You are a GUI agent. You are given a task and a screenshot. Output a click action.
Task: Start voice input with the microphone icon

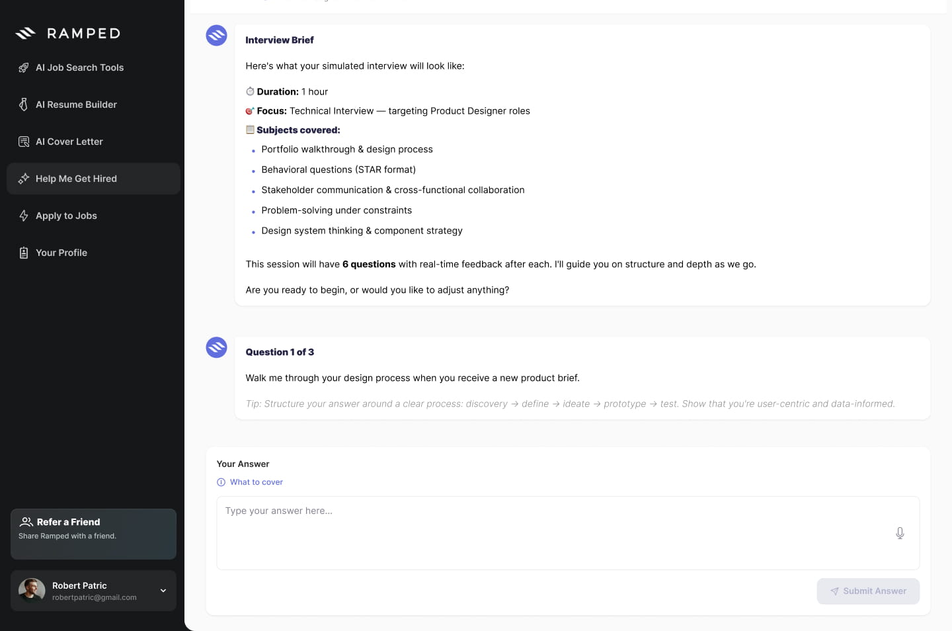coord(900,533)
